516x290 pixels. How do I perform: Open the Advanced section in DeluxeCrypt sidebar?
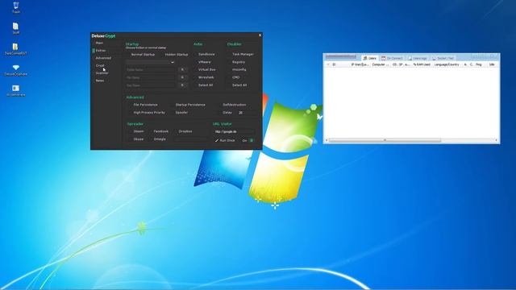[x=103, y=58]
